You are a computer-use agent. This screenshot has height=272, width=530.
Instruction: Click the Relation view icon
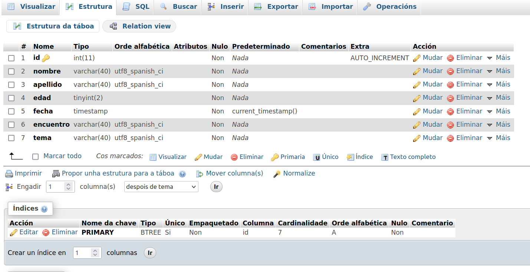pyautogui.click(x=113, y=26)
